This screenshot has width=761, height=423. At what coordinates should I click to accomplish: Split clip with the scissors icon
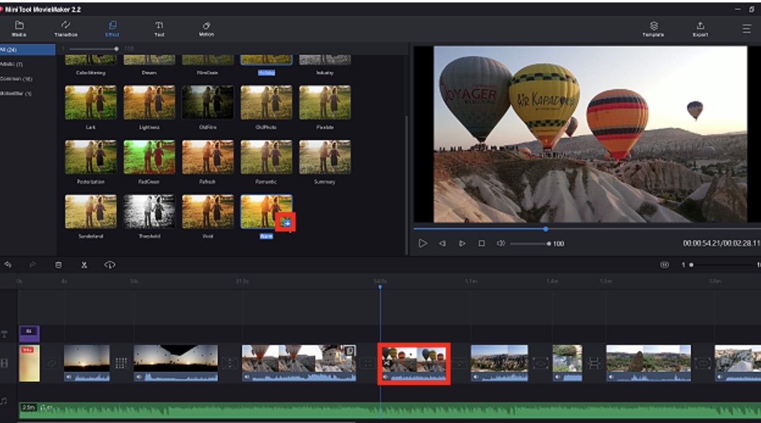tap(84, 265)
